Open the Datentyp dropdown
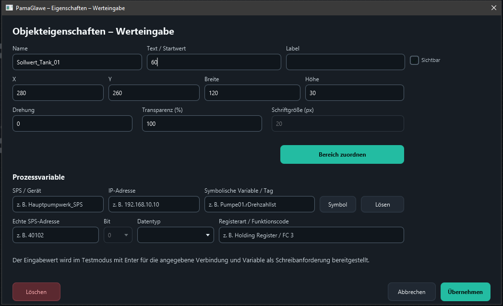 tap(176, 235)
